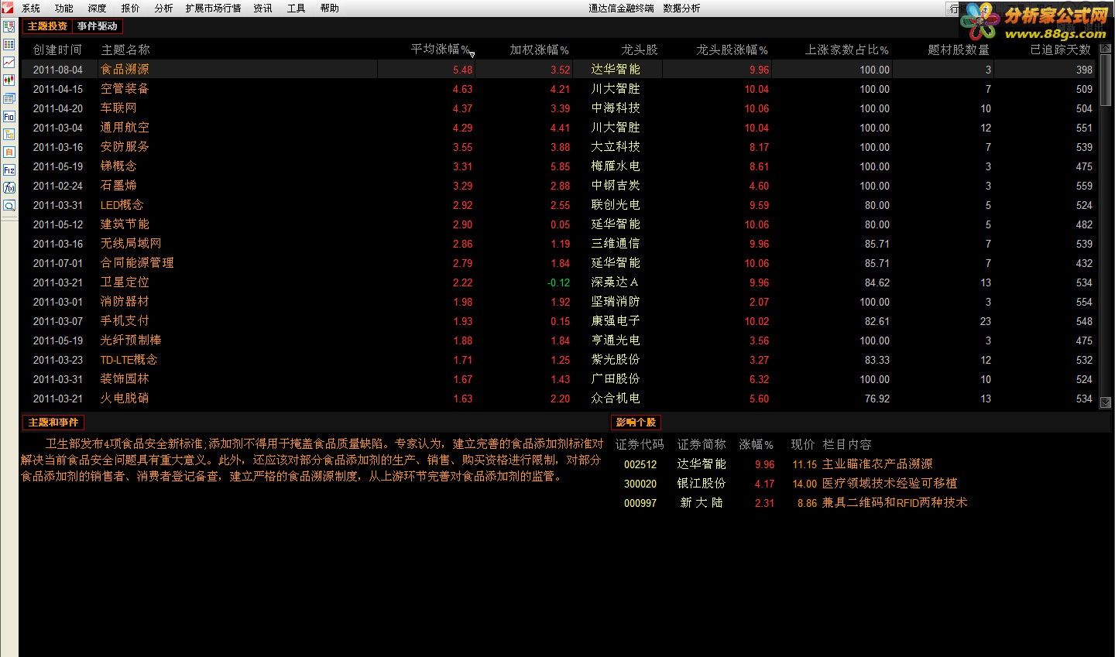Sort by 龙头股涨幅% column header

732,50
